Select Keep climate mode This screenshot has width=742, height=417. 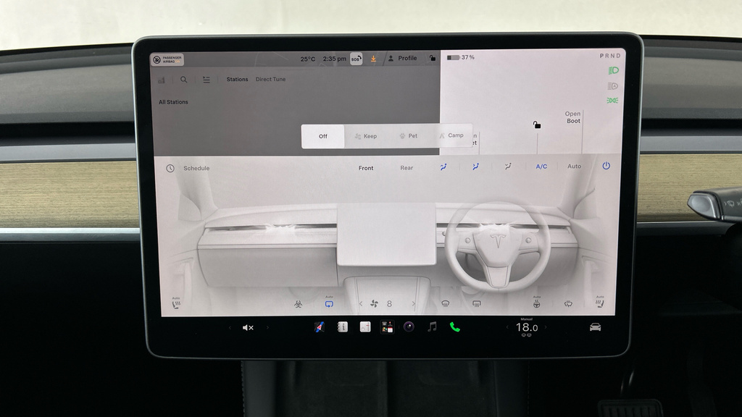pyautogui.click(x=366, y=136)
